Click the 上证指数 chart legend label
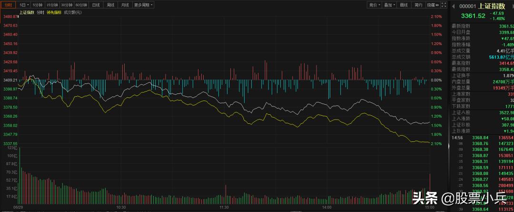Screen dimensions: 514x212 (x=27, y=12)
